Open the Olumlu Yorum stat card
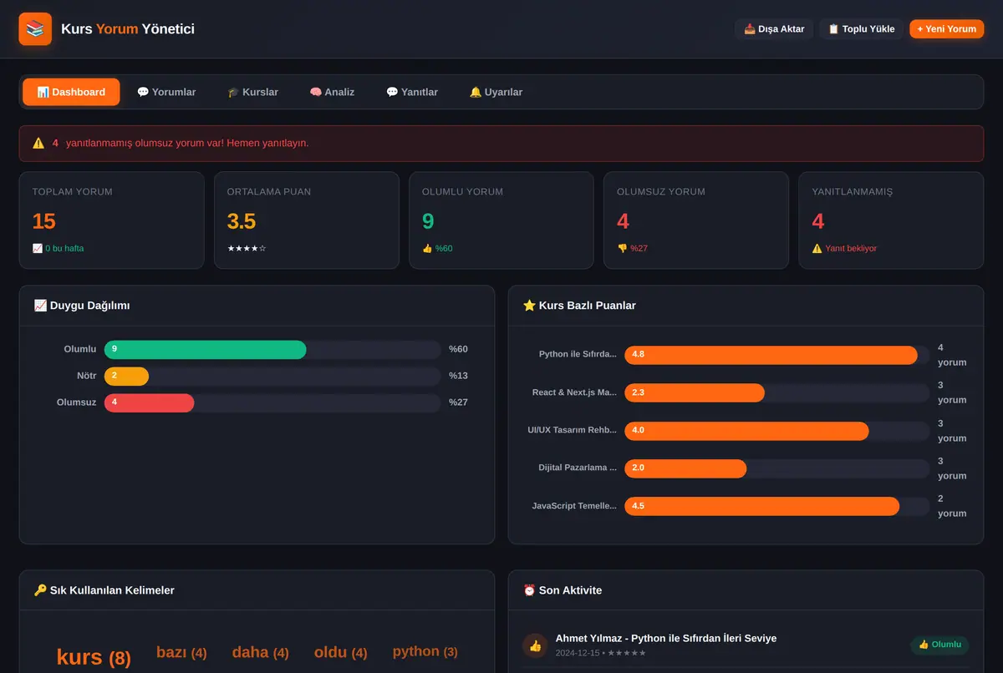This screenshot has width=1003, height=673. point(501,220)
